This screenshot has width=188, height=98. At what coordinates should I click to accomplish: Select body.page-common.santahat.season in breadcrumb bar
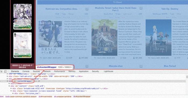pyautogui.click(x=21, y=97)
